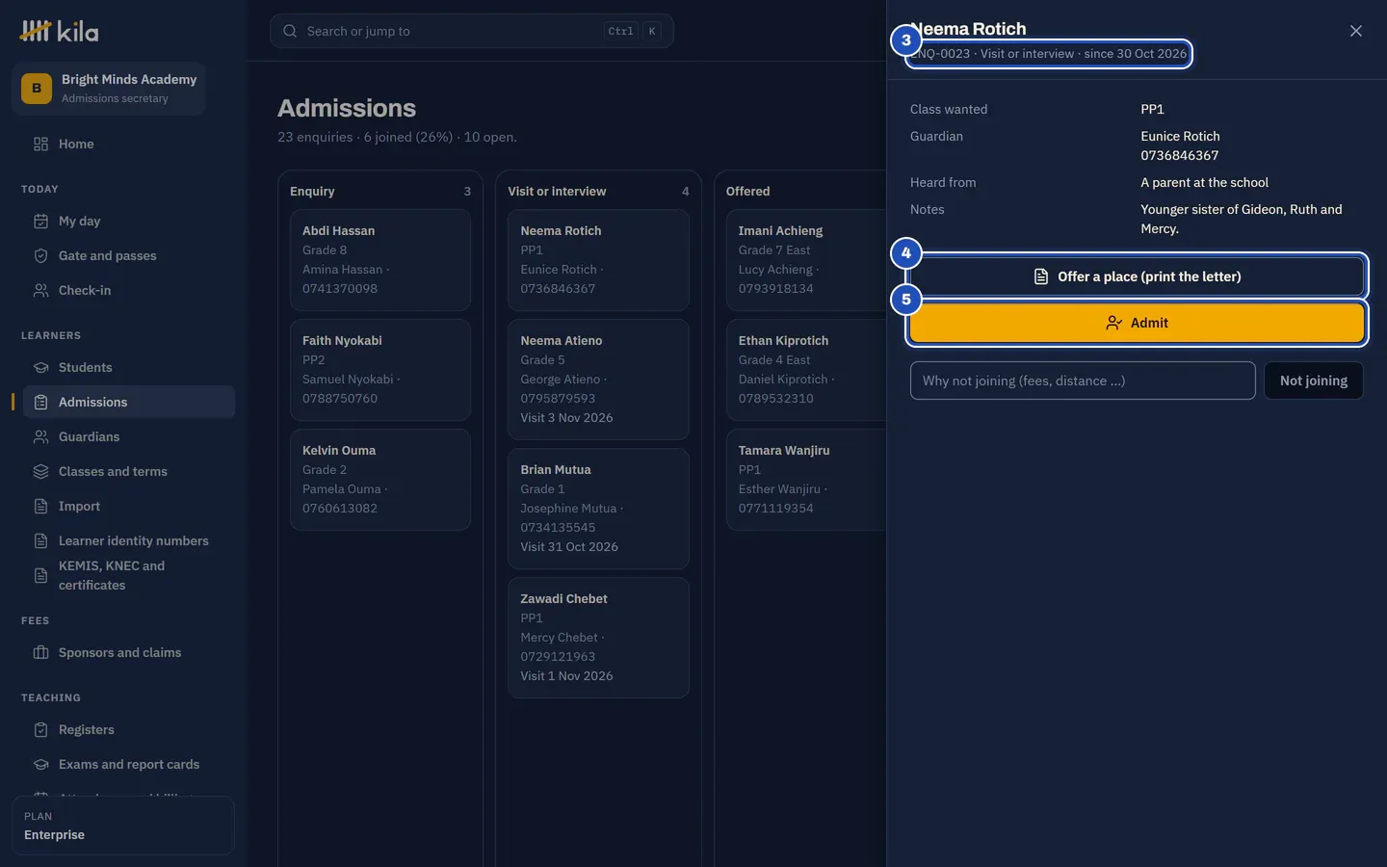Focus the Search or jump to box
This screenshot has width=1387, height=867.
472,31
